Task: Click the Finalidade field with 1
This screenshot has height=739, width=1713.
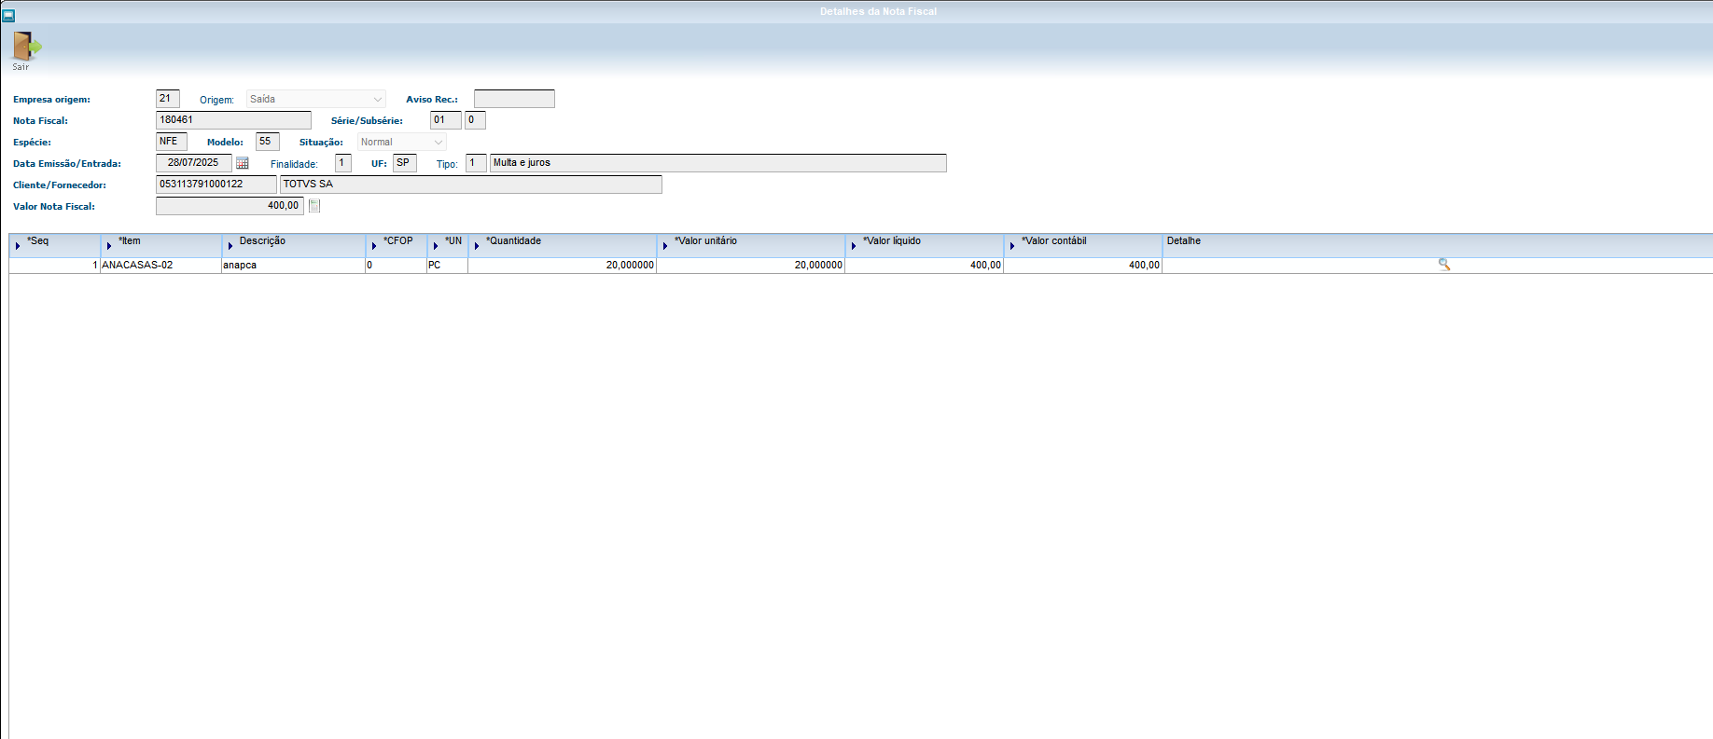Action: pyautogui.click(x=343, y=163)
